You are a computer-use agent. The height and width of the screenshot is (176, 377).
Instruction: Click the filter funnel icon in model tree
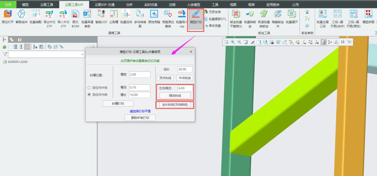click(x=5, y=54)
